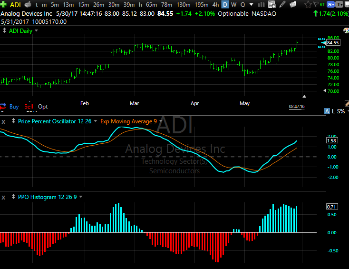
Task: Click the 1.58 oscillator value tag
Action: (x=332, y=140)
